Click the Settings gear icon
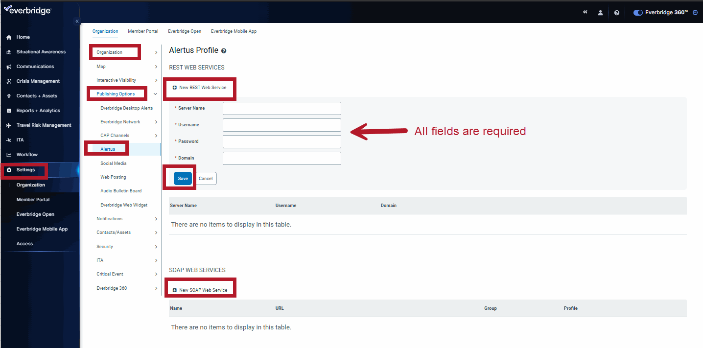 coord(9,170)
